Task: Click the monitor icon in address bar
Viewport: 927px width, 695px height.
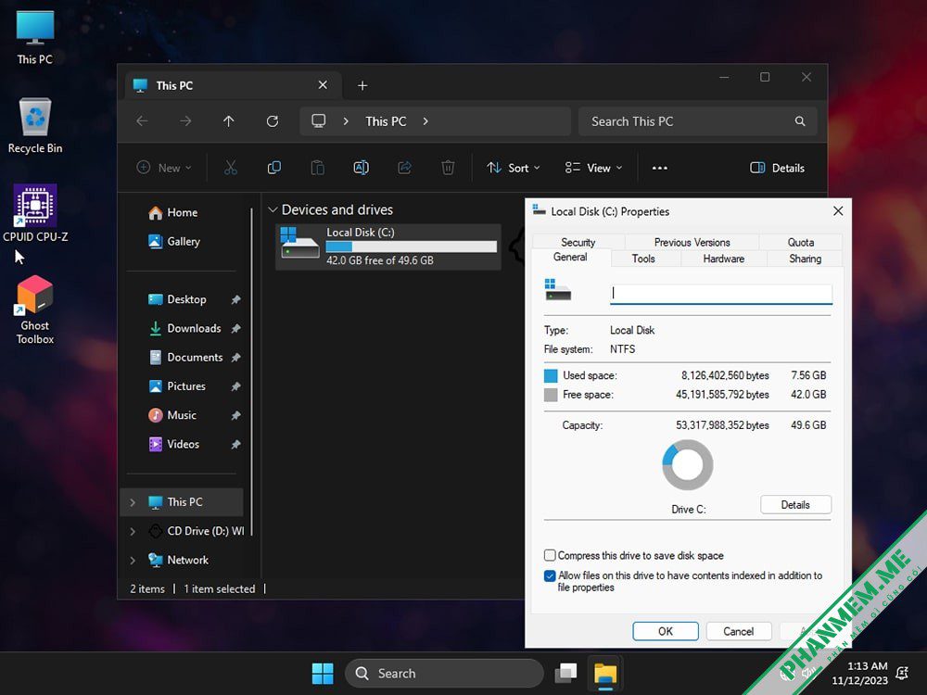Action: pyautogui.click(x=319, y=121)
